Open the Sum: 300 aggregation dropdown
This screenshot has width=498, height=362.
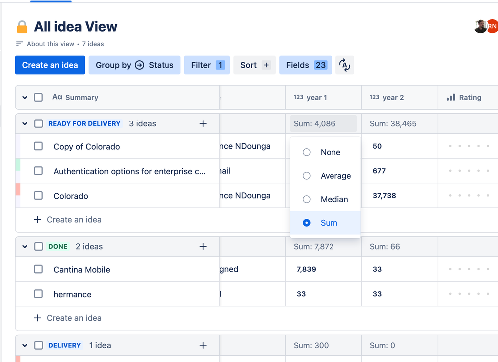(x=311, y=345)
